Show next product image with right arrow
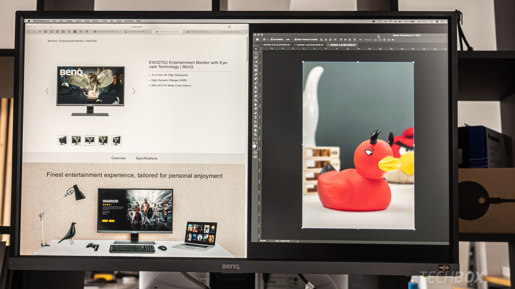 click(x=134, y=91)
